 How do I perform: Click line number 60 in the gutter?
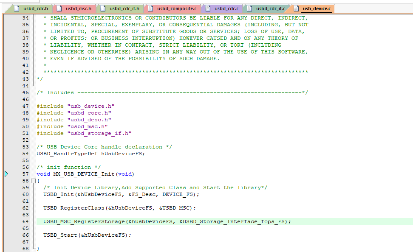pos(25,194)
